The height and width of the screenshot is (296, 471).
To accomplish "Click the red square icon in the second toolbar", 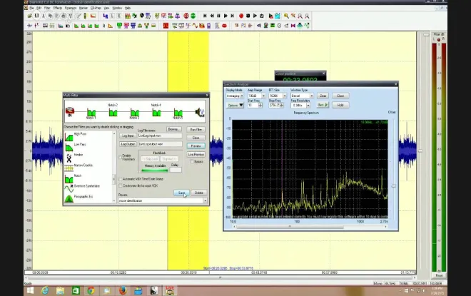I will point(166,26).
